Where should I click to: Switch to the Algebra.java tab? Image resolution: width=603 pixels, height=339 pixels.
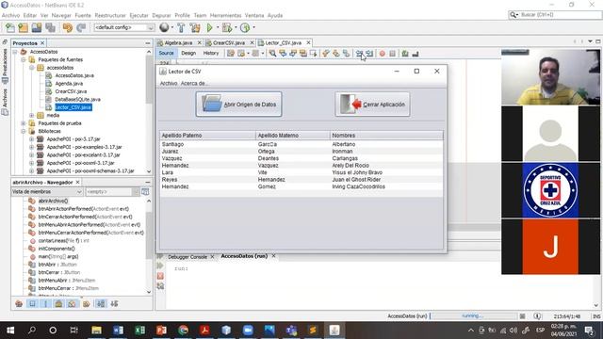coord(178,42)
